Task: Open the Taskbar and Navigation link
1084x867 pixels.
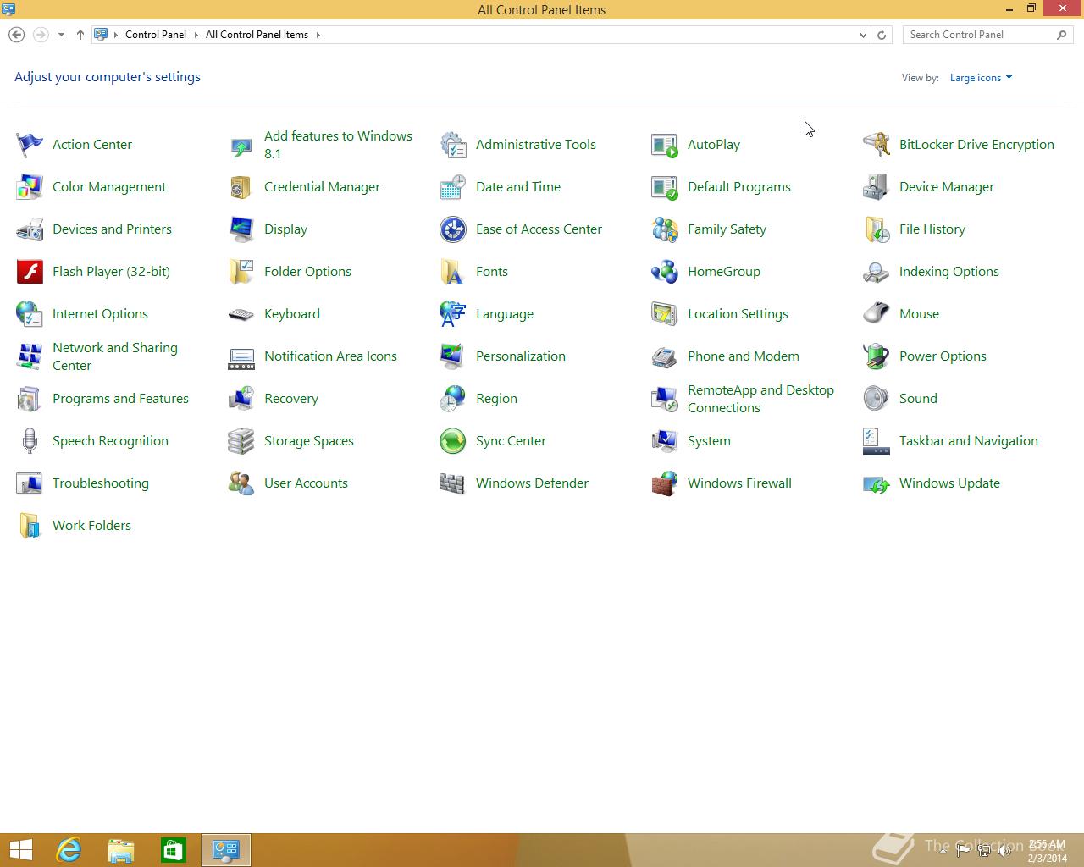Action: (969, 441)
